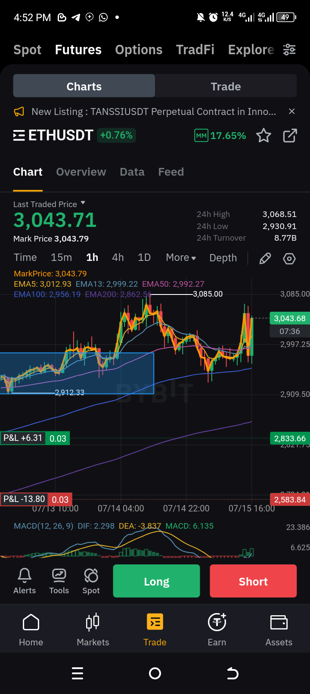The width and height of the screenshot is (310, 694).
Task: Open chart settings hexagon icon
Action: click(x=289, y=258)
